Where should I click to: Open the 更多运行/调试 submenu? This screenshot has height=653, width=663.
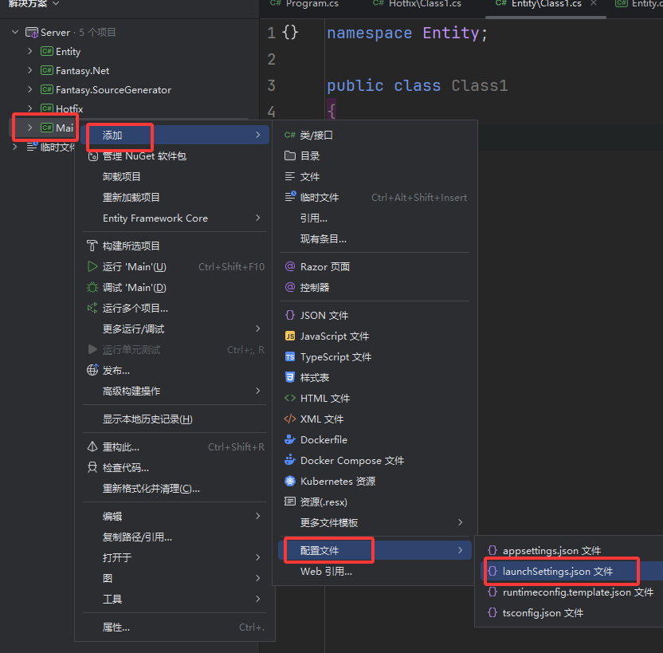click(x=175, y=328)
